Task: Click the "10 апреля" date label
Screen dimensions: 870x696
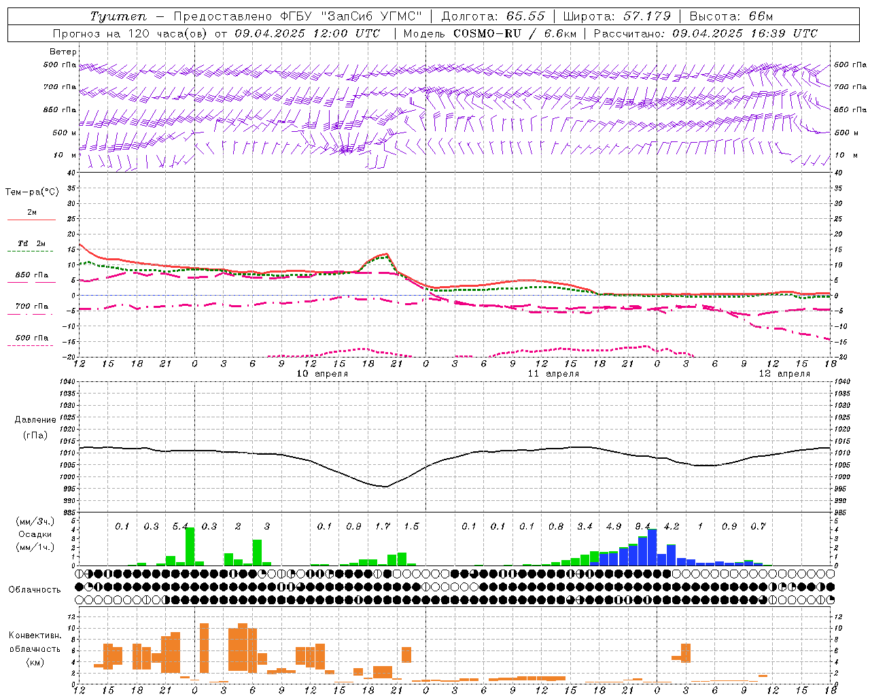Action: (322, 374)
